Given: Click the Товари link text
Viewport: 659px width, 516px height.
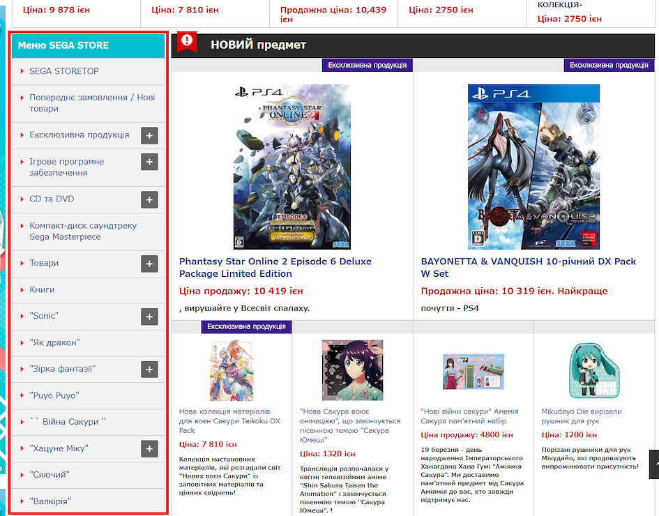Looking at the screenshot, I should 44,263.
